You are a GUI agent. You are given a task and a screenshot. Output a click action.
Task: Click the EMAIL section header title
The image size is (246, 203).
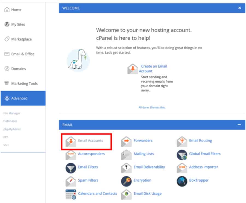click(68, 125)
